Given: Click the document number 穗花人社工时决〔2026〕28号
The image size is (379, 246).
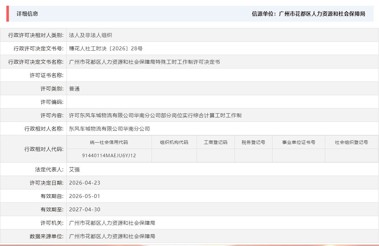Looking at the screenshot, I should click(x=106, y=48).
